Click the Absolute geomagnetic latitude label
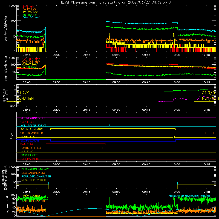Image resolution: width=219 pixels, height=219 pixels. [189, 196]
